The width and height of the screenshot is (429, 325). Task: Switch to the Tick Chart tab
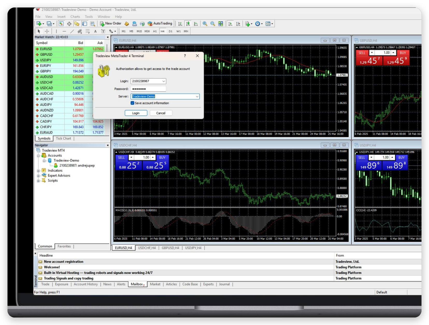point(63,138)
